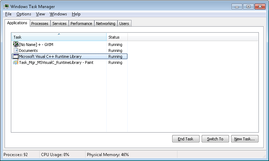Switch to the Users tab
Screen dimensions: 269x161
124,24
